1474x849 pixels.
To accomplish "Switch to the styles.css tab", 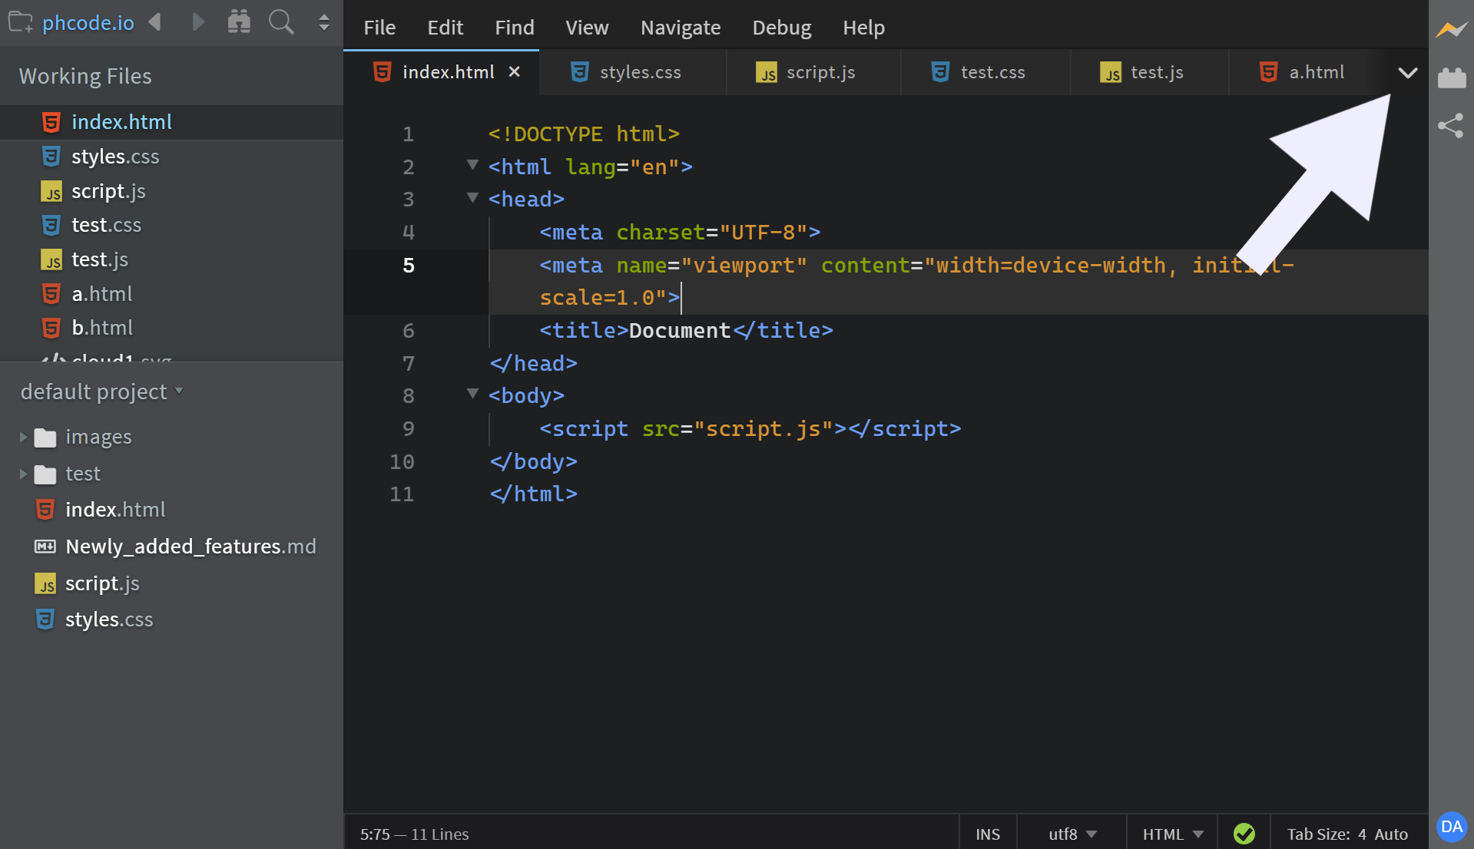I will coord(640,71).
